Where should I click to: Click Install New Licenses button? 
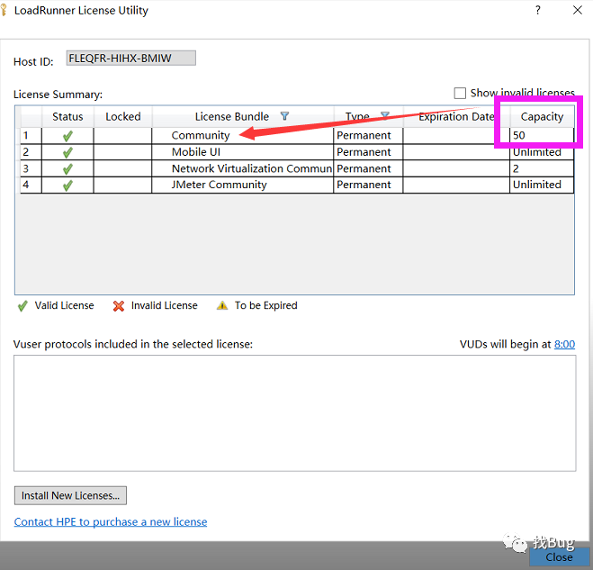pyautogui.click(x=70, y=495)
